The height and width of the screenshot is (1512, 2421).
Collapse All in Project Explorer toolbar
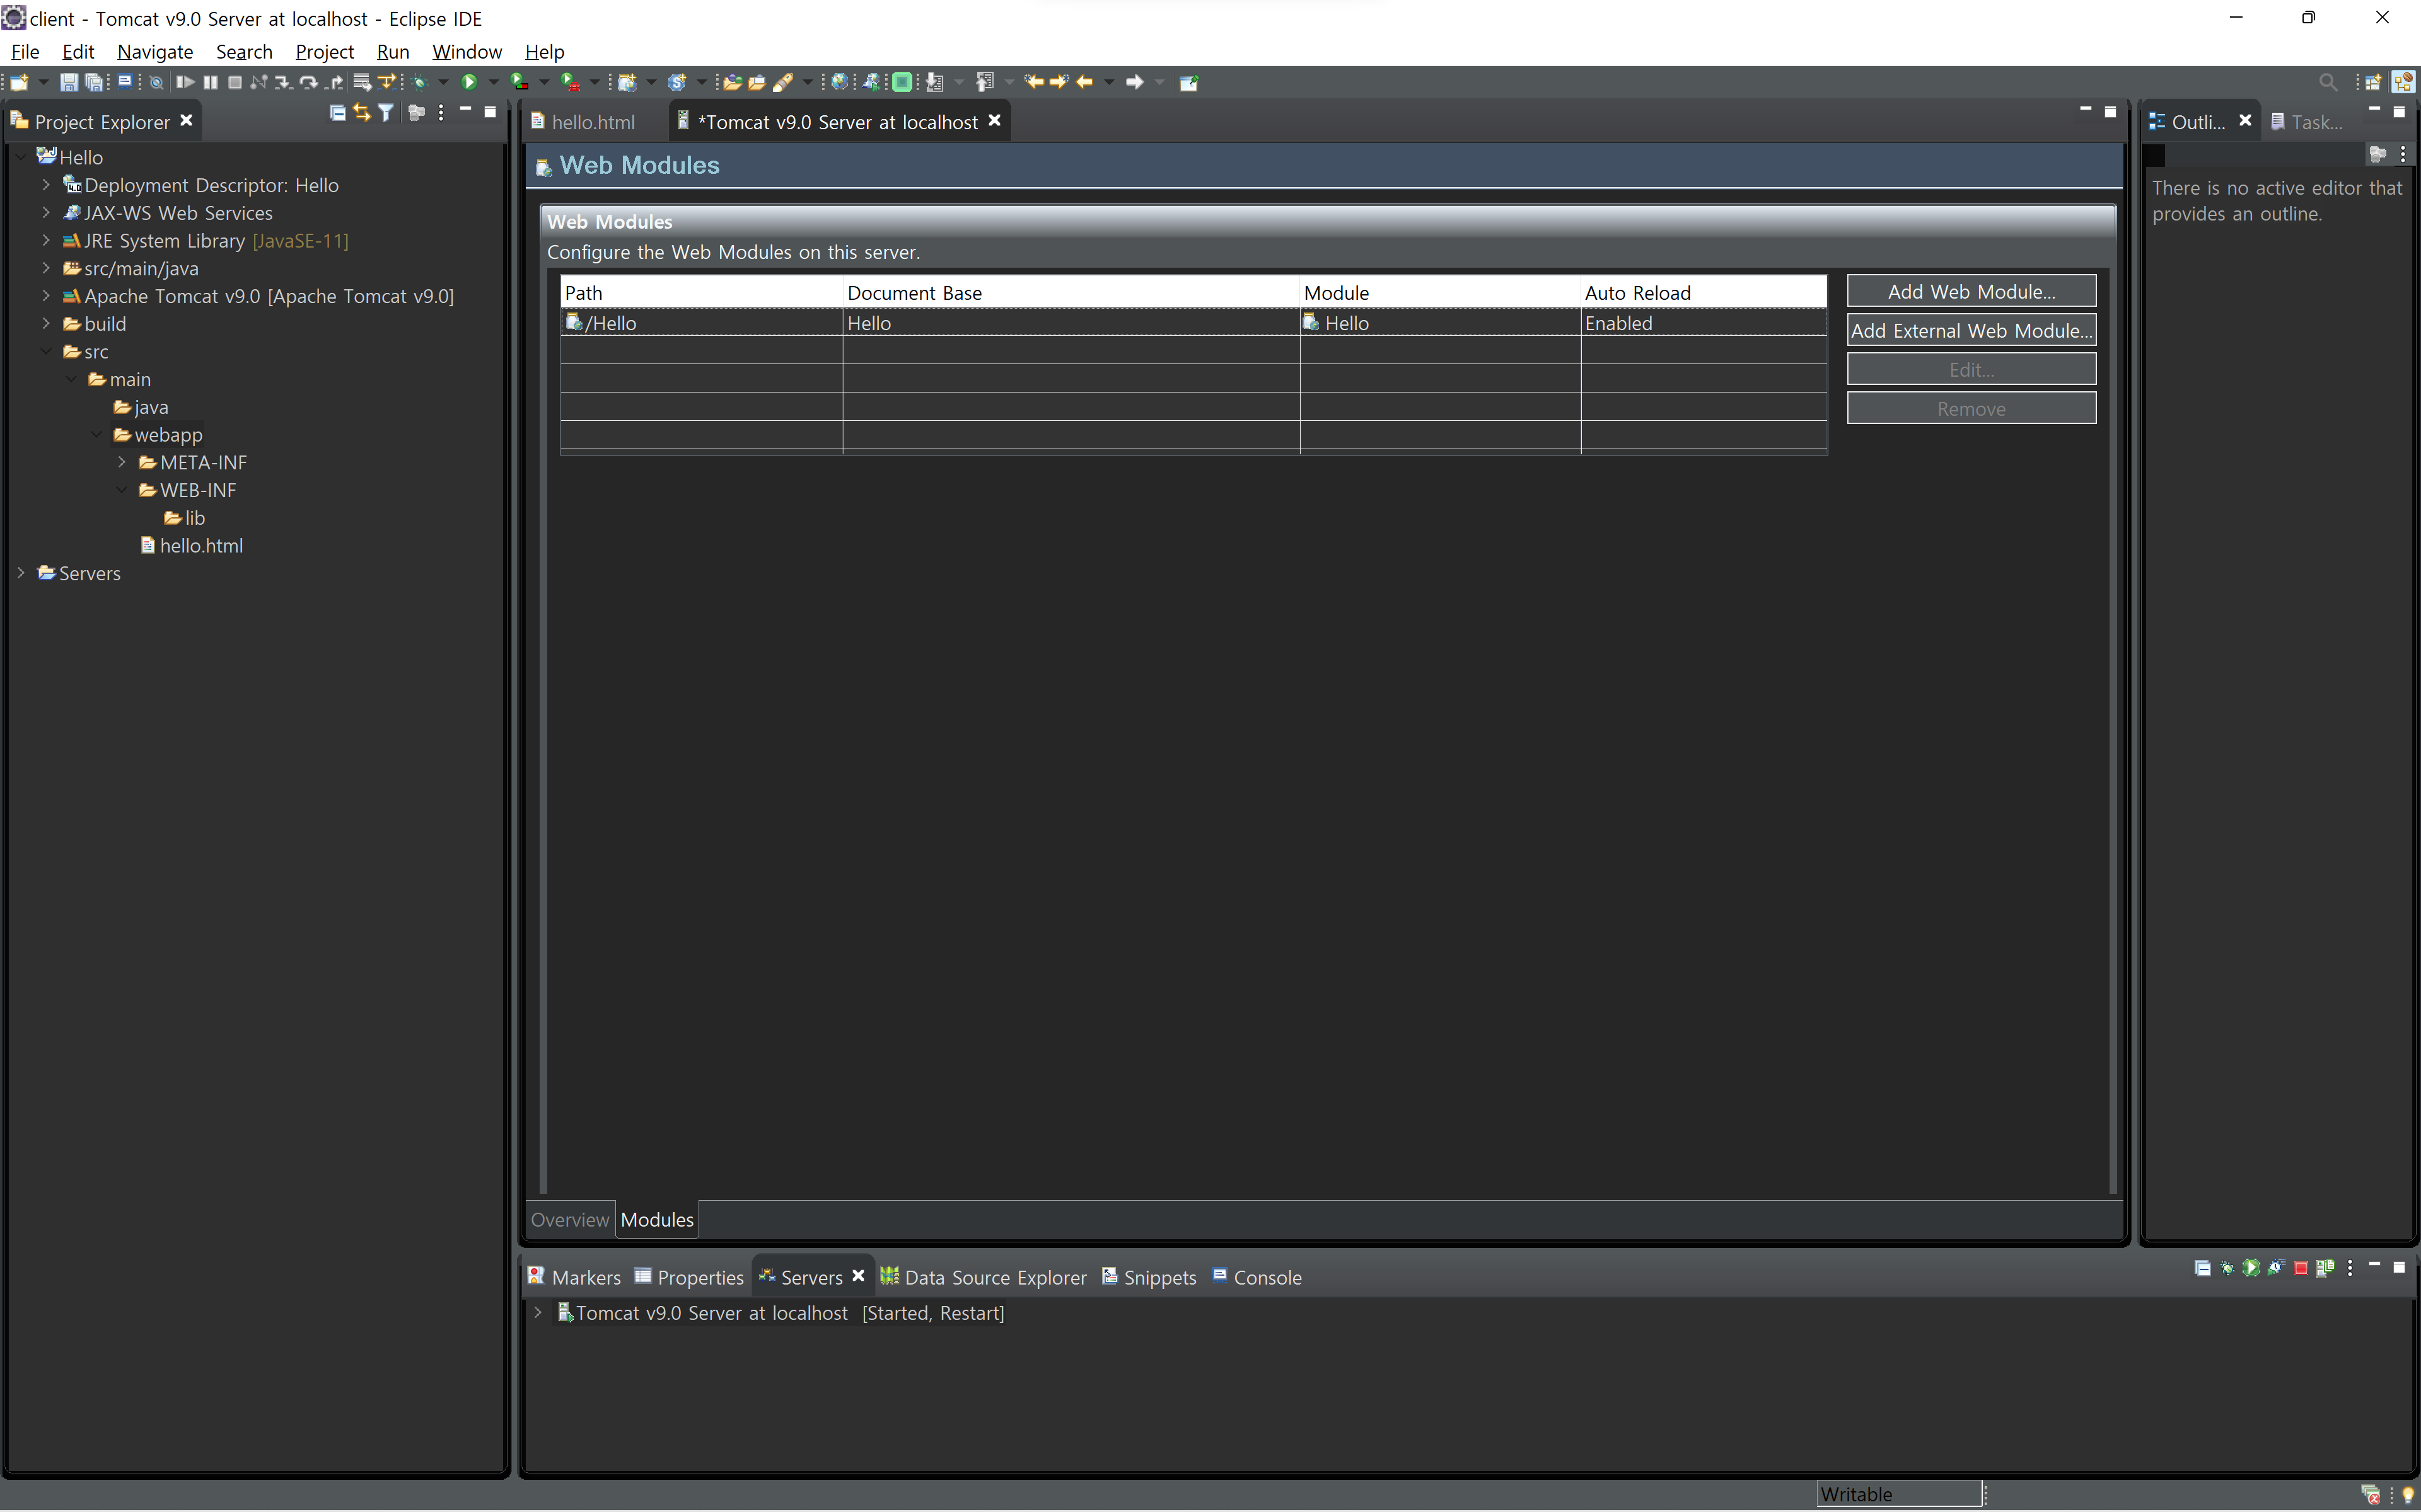[337, 113]
